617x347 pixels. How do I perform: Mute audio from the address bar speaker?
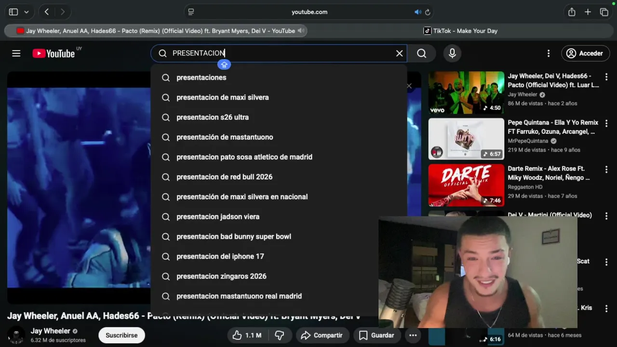pyautogui.click(x=417, y=12)
